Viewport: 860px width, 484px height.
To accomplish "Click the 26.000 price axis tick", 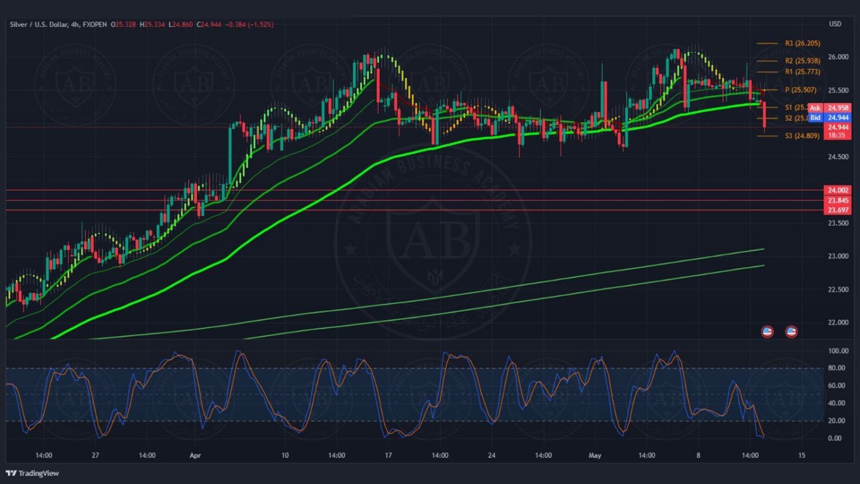I will click(x=838, y=57).
